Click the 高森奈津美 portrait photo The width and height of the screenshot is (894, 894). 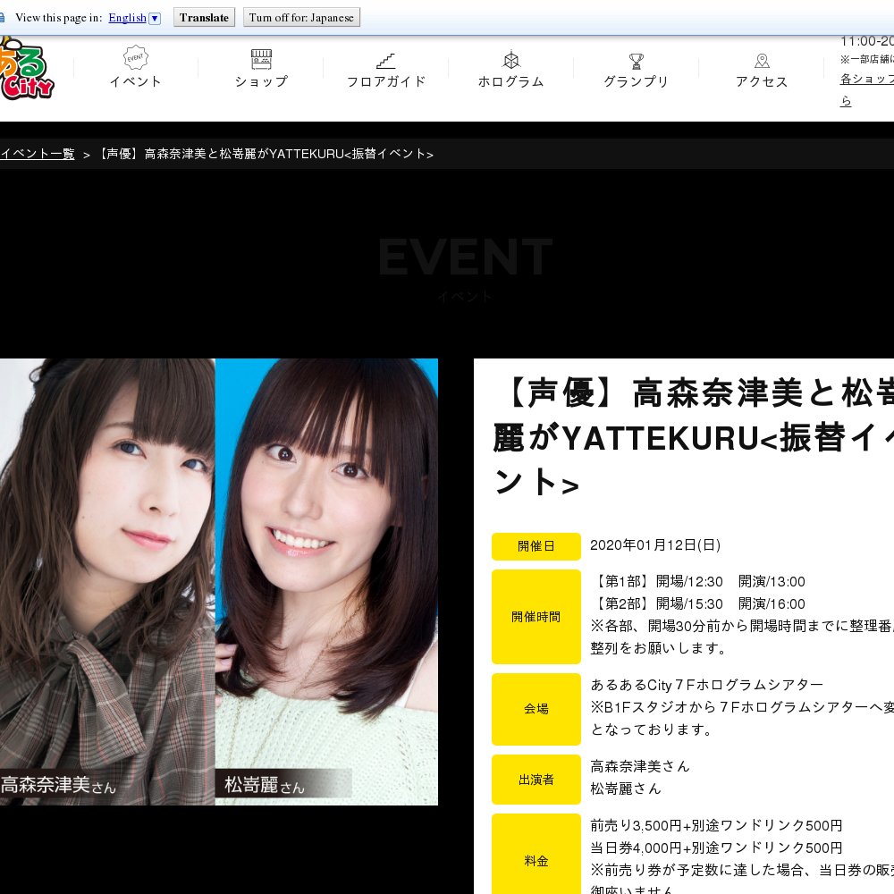pos(107,582)
